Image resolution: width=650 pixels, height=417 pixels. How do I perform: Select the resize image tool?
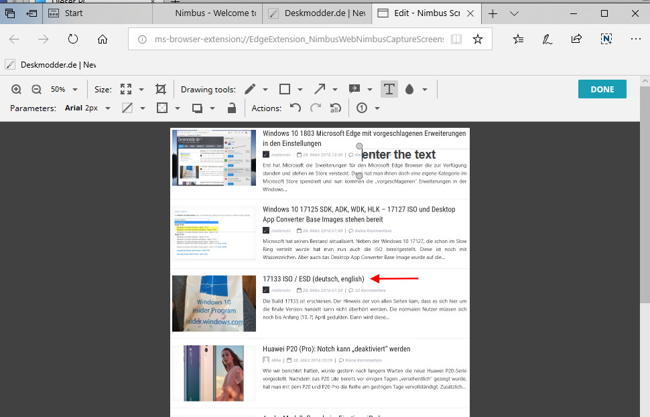click(126, 89)
